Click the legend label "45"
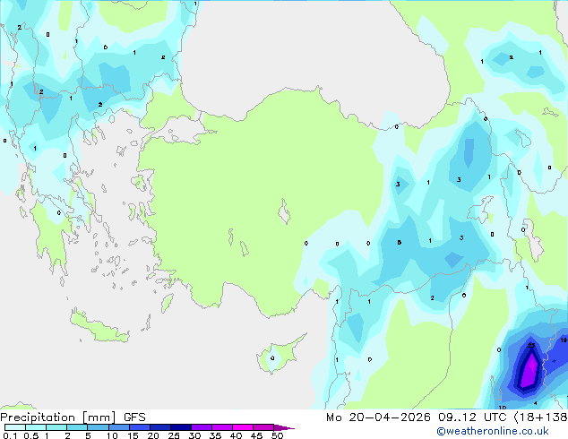This screenshot has width=568, height=439. [256, 435]
